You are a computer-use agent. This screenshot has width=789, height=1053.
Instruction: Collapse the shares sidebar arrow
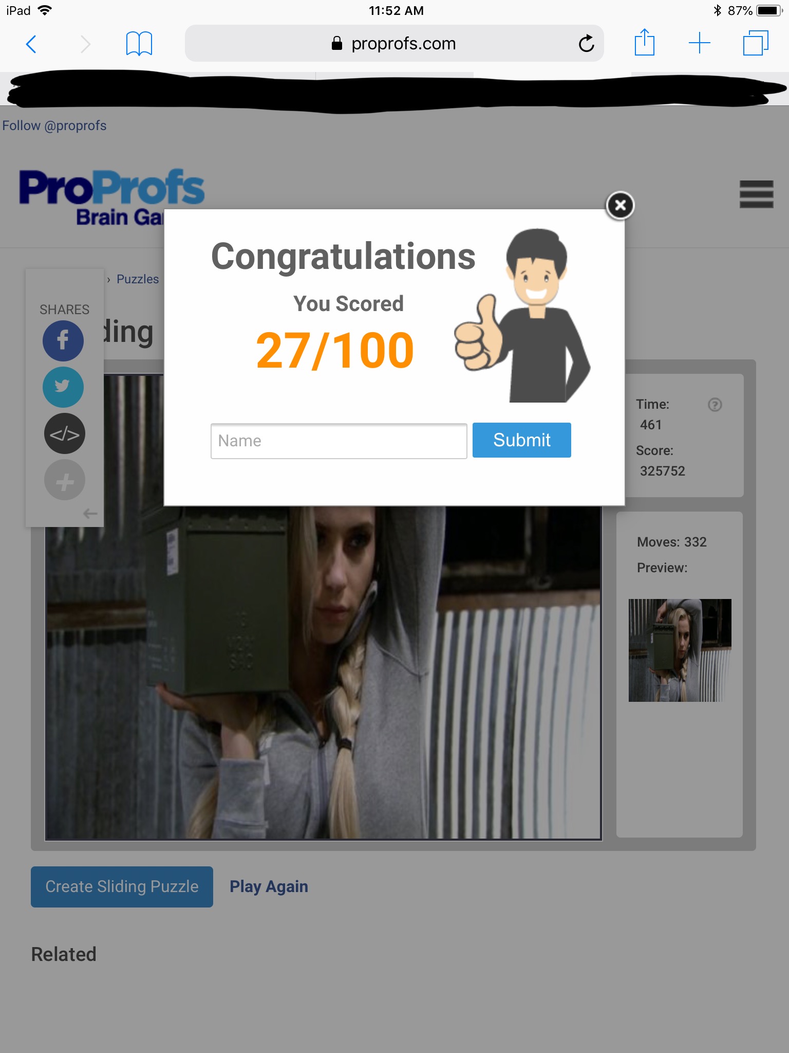90,513
